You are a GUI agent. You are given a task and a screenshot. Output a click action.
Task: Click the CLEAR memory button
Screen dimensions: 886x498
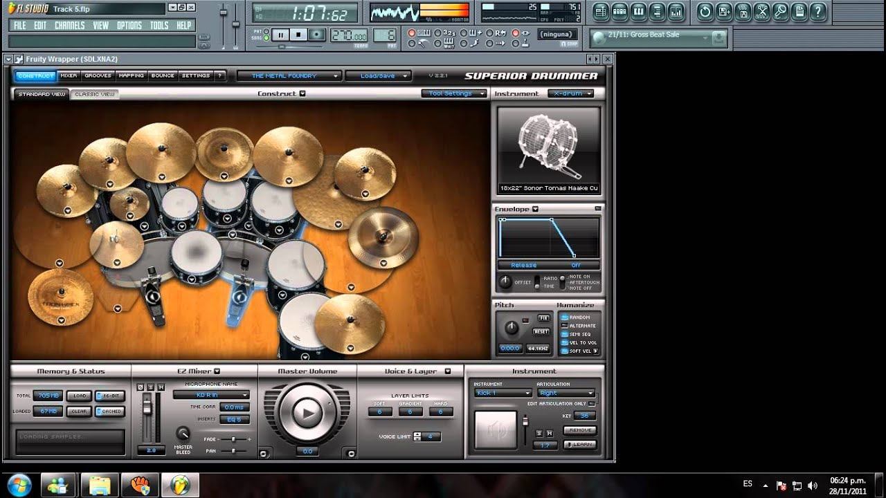pos(80,411)
